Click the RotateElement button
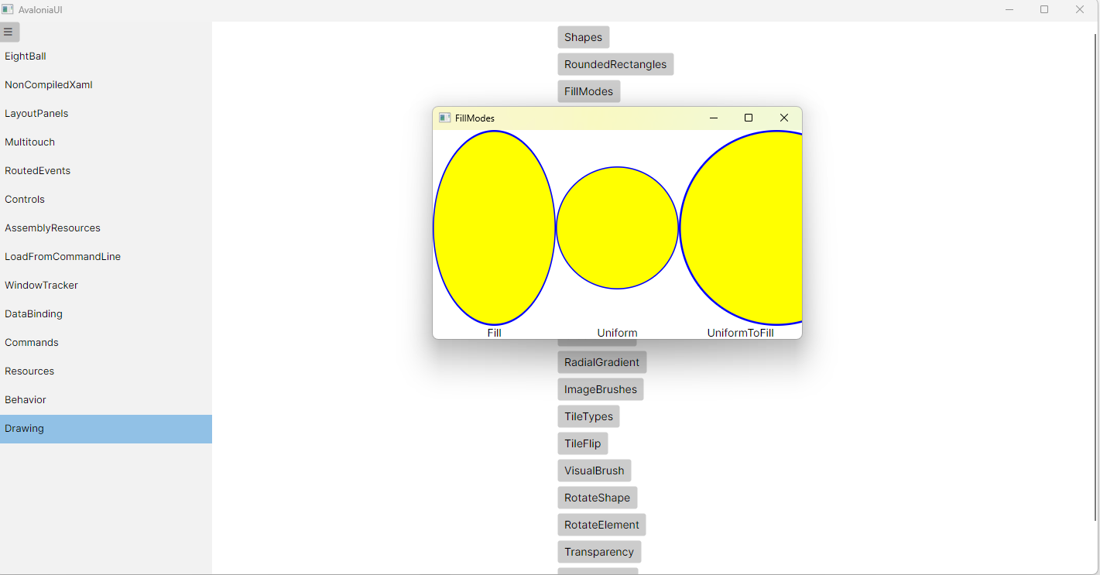Viewport: 1100px width, 575px height. click(x=601, y=525)
